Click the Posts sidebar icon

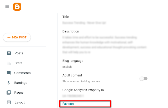click(9, 53)
